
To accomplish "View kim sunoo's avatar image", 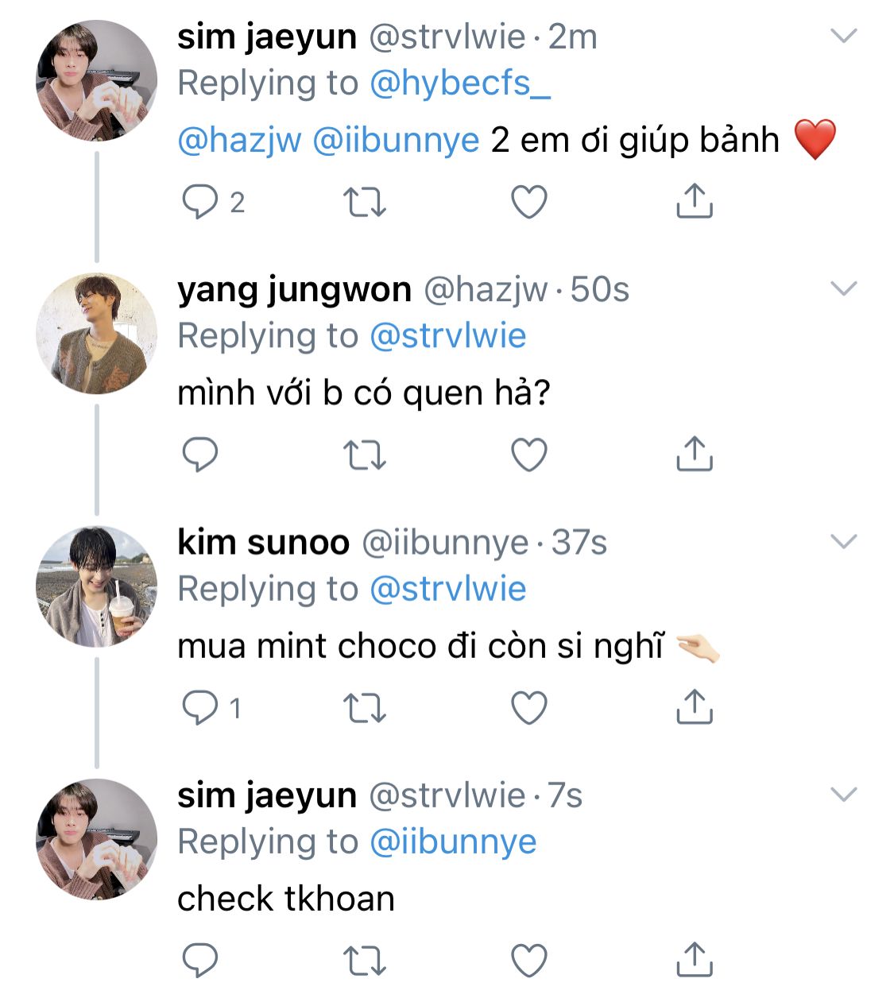I will click(x=96, y=586).
